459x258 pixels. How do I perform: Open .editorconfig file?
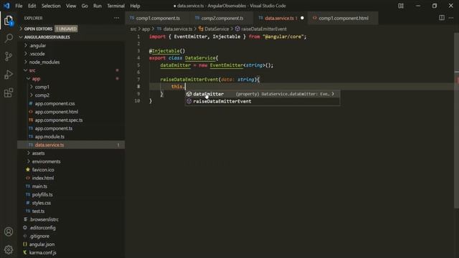pyautogui.click(x=43, y=228)
